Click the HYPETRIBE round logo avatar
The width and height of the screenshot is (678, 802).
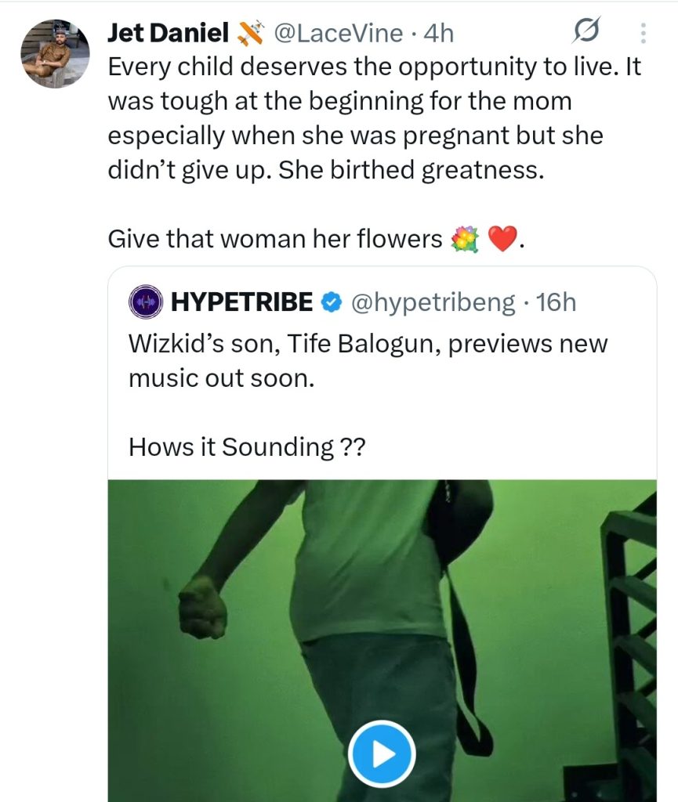pyautogui.click(x=145, y=302)
